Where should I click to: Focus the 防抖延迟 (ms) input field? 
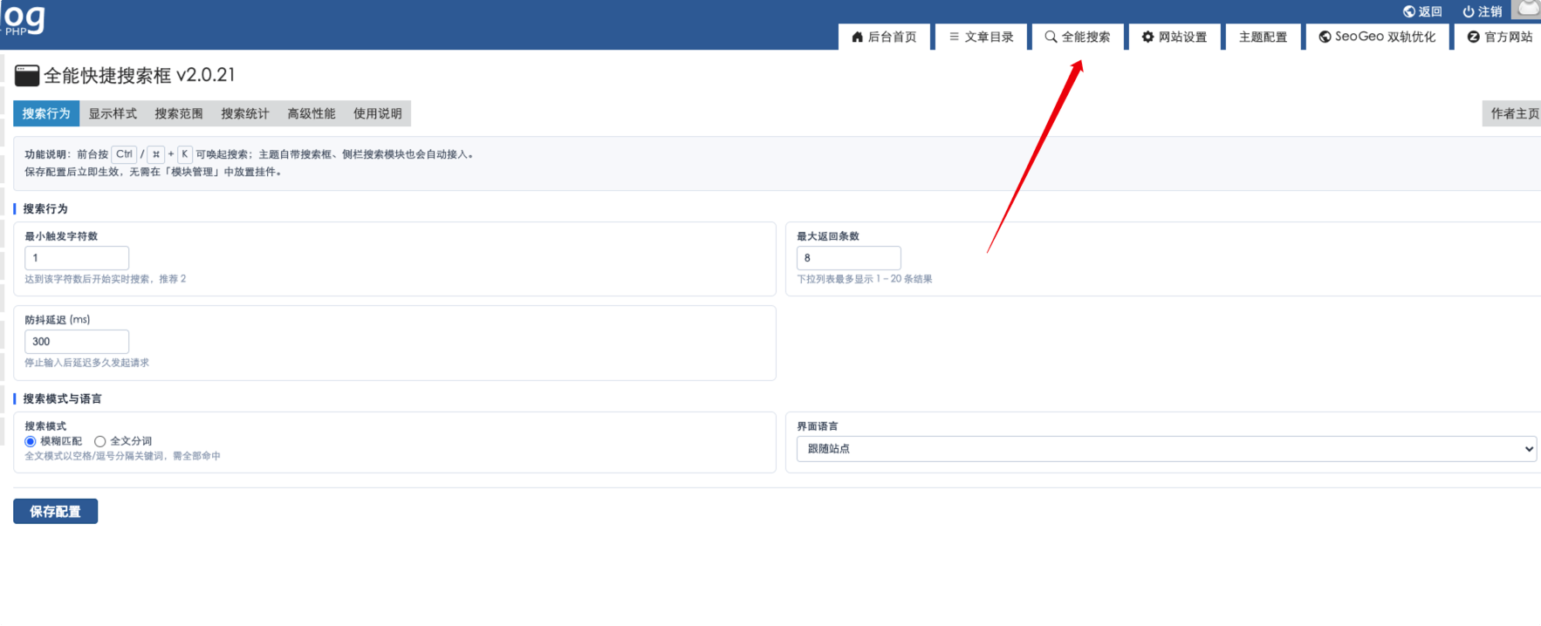(x=77, y=342)
